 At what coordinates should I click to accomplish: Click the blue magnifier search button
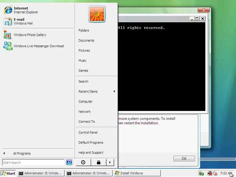[x=69, y=162]
